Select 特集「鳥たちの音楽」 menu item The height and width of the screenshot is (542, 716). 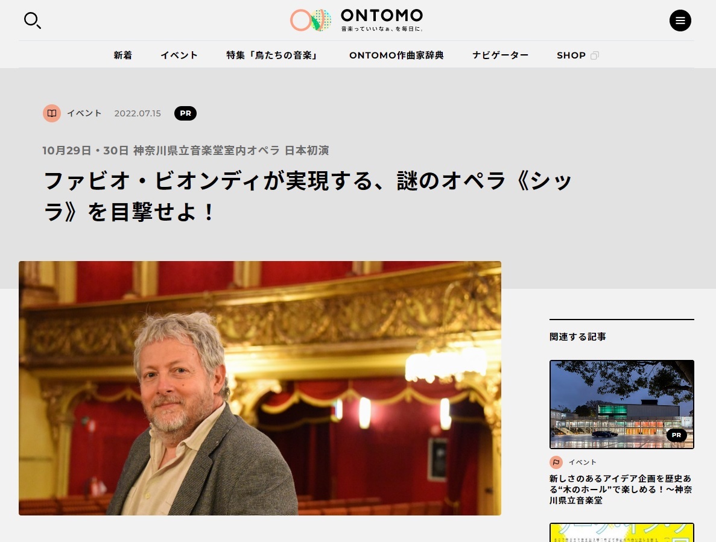pyautogui.click(x=273, y=55)
